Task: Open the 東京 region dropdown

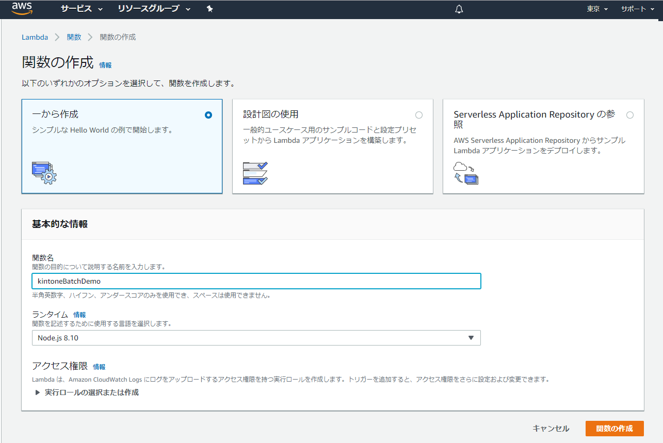Action: pyautogui.click(x=597, y=9)
